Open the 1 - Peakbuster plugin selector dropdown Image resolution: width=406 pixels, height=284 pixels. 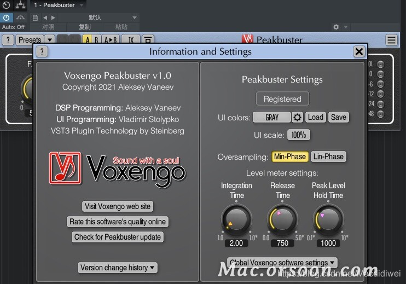tap(59, 5)
